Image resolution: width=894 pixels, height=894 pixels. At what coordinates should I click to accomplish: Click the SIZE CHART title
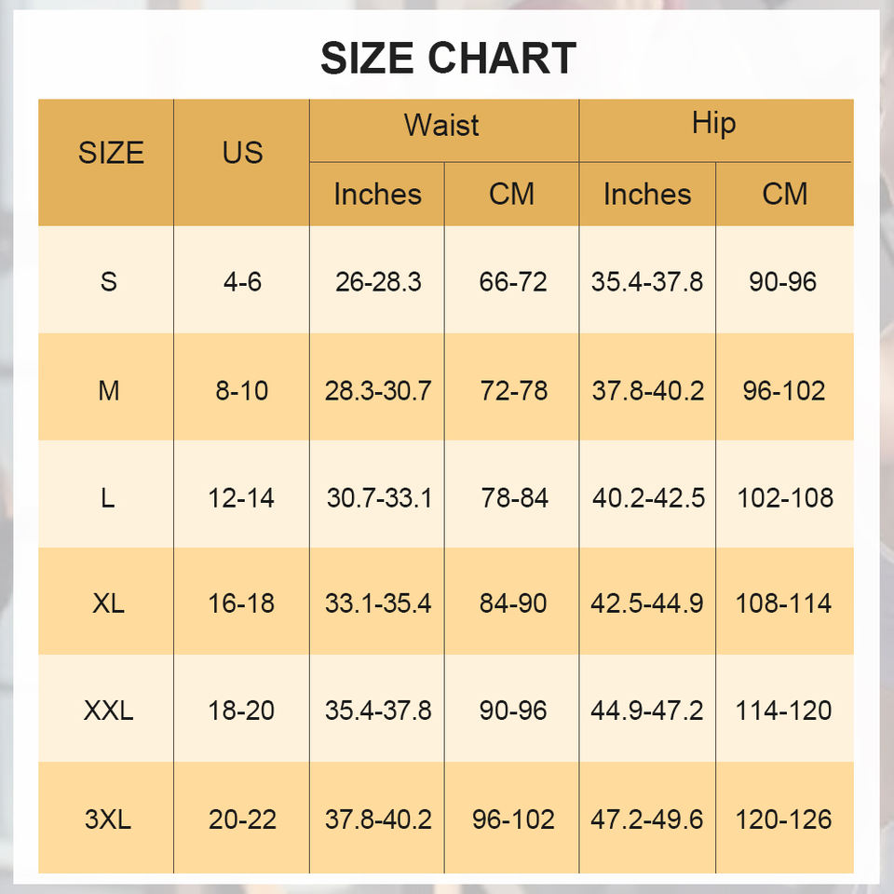click(x=448, y=59)
